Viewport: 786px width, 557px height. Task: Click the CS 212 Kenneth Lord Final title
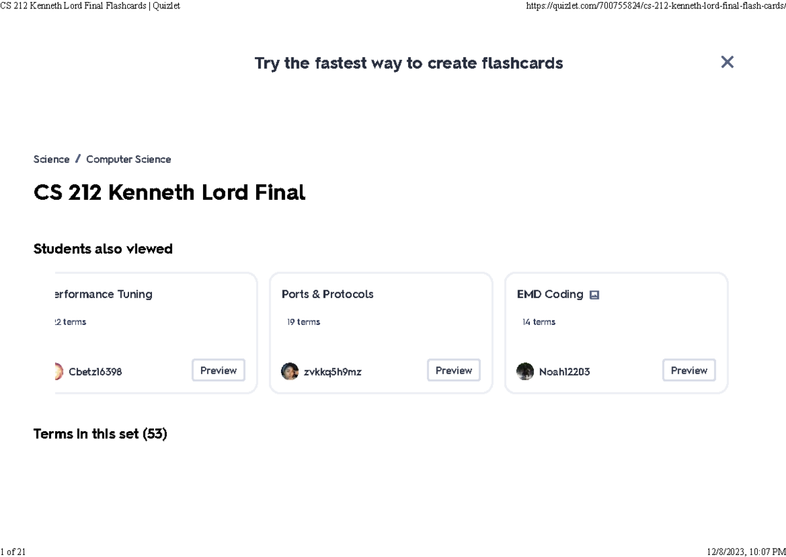pos(169,193)
